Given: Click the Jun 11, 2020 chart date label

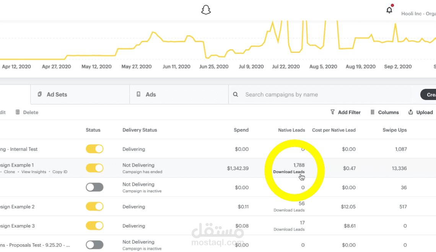Looking at the screenshot, I should click(176, 67).
